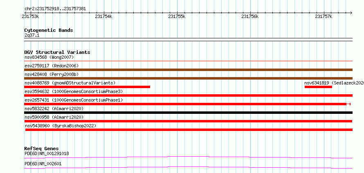Select the red esv2657431 variant bar
The width and height of the screenshot is (364, 173).
[x=187, y=104]
